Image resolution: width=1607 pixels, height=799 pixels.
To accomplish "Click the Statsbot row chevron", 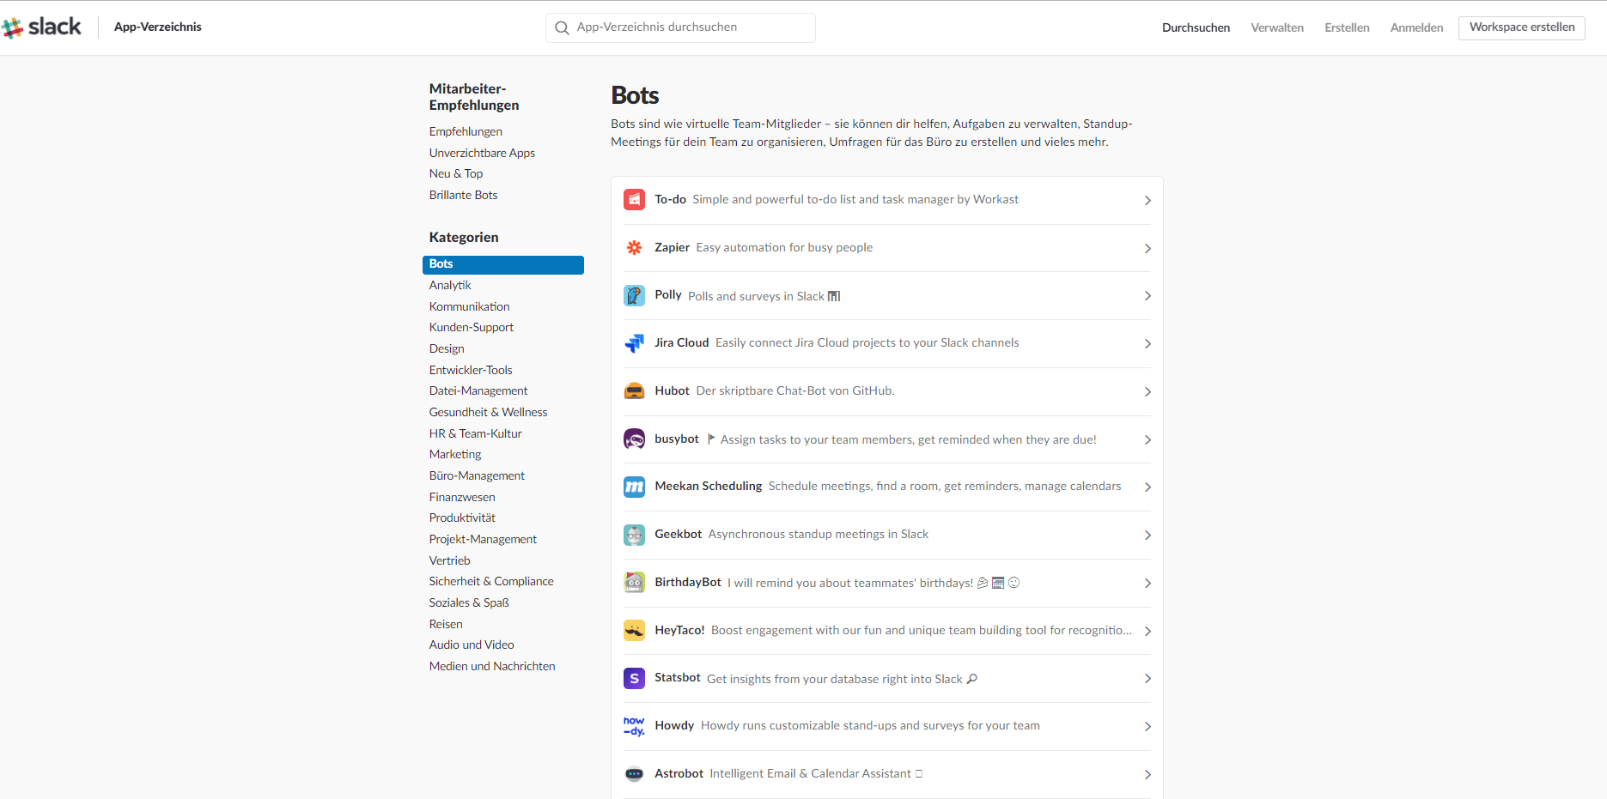I will [1147, 678].
